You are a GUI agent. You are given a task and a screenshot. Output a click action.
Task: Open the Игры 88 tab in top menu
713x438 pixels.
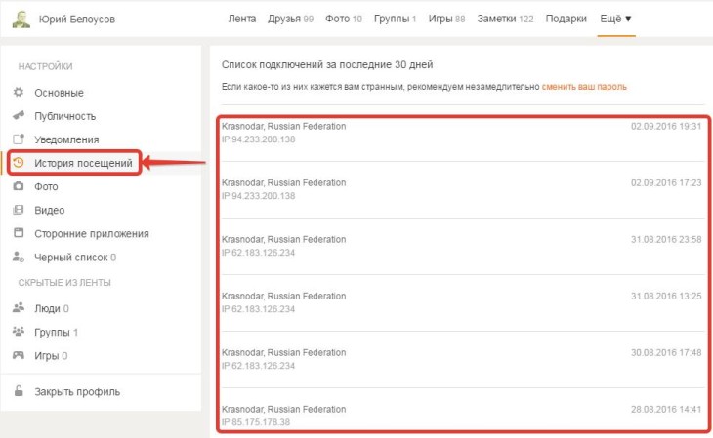click(446, 19)
